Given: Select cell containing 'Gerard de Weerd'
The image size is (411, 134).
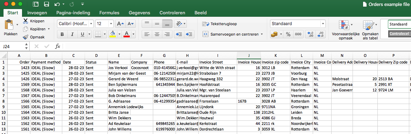Looking at the screenshot, I should tap(119, 79).
